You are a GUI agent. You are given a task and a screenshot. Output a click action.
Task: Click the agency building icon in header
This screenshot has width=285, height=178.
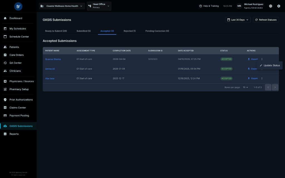click(x=42, y=6)
